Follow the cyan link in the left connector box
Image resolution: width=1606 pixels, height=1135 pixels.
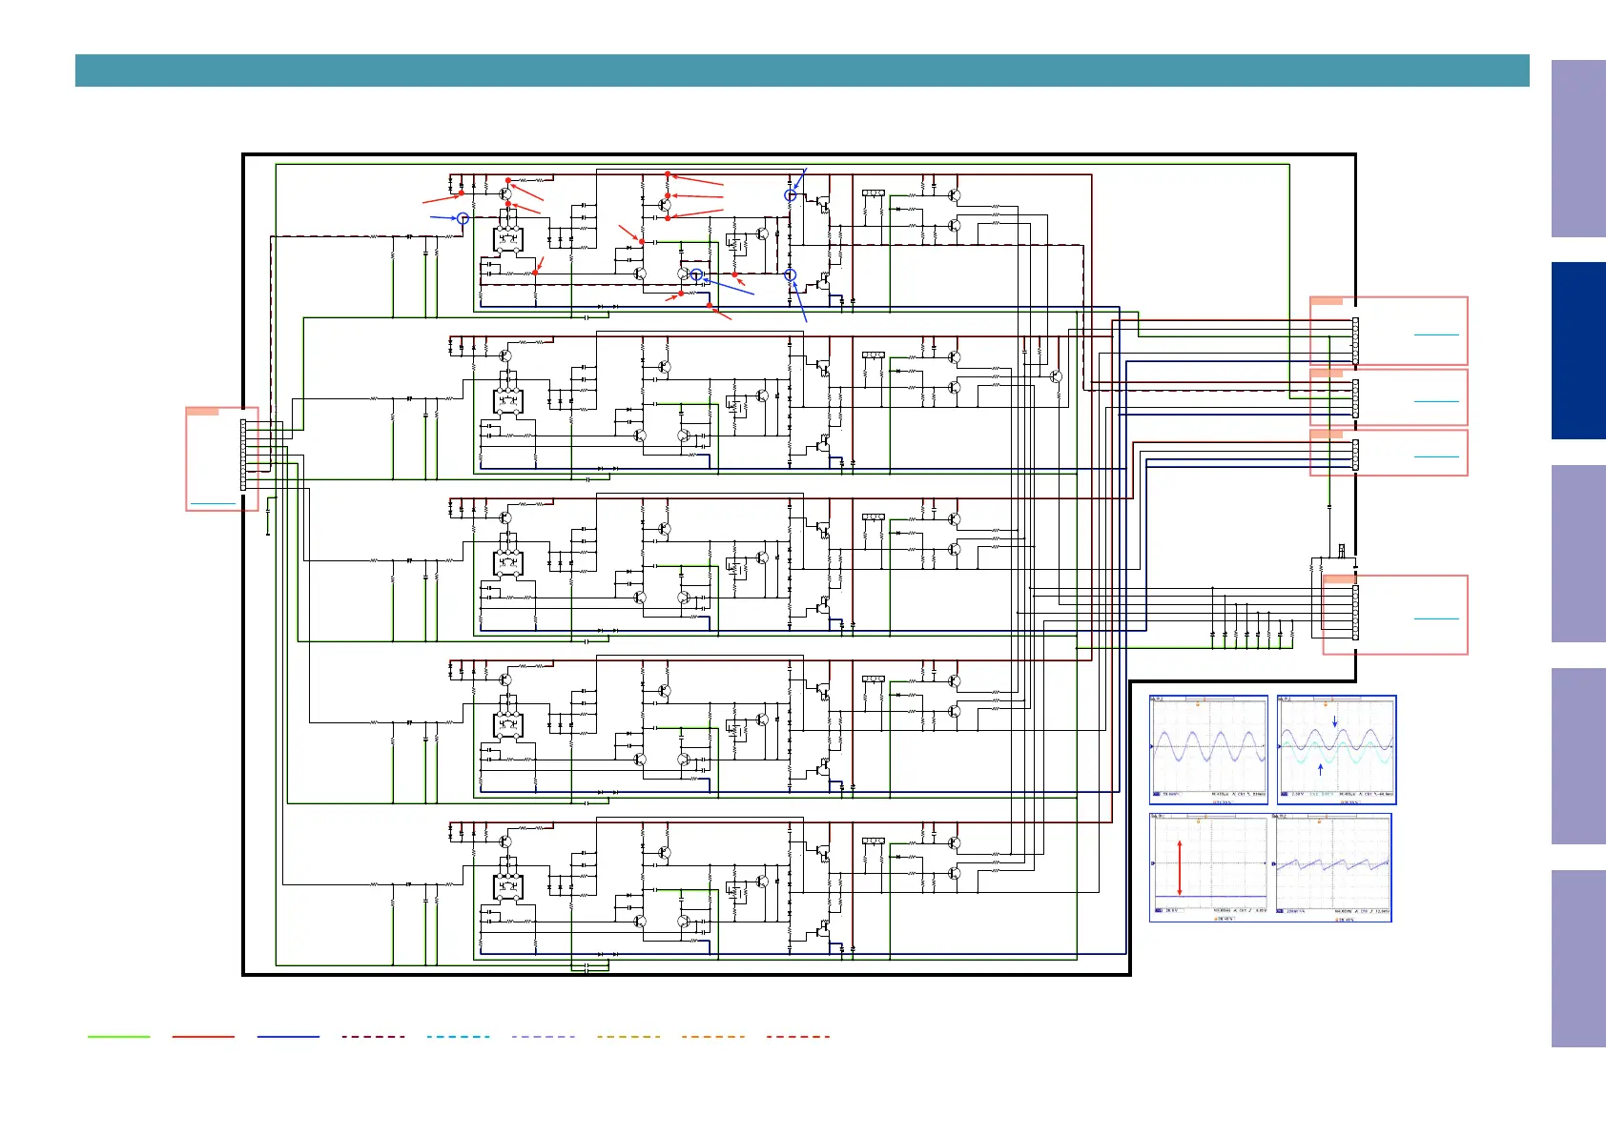coord(213,502)
